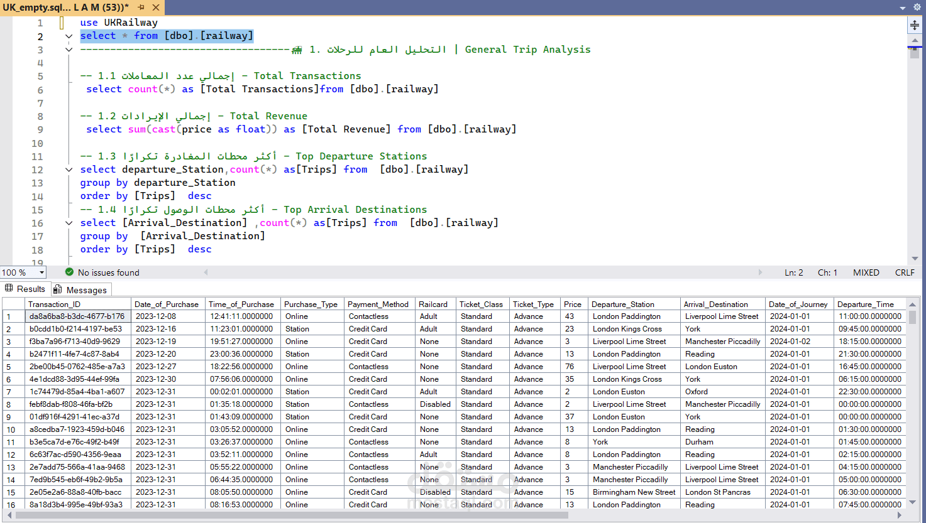Open the active documents list arrow
Viewport: 926px width, 523px height.
(902, 8)
